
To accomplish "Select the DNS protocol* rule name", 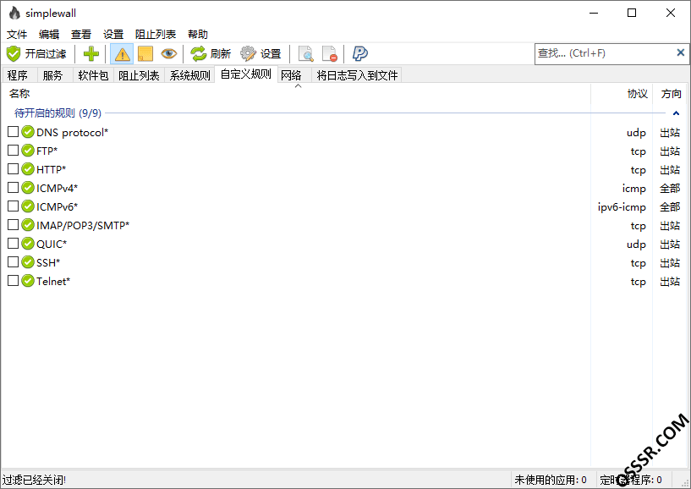I will 72,132.
